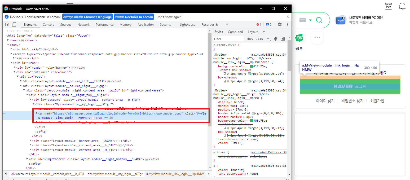Open shadow editor icon of hover box-shadow

point(225,81)
